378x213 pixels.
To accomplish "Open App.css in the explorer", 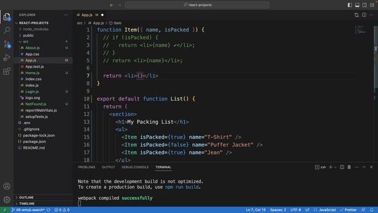I will pos(32,54).
